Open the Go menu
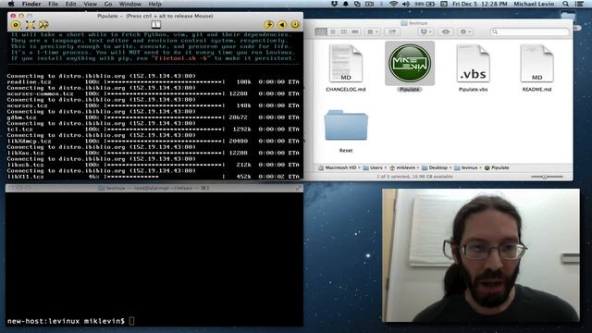 (108, 4)
